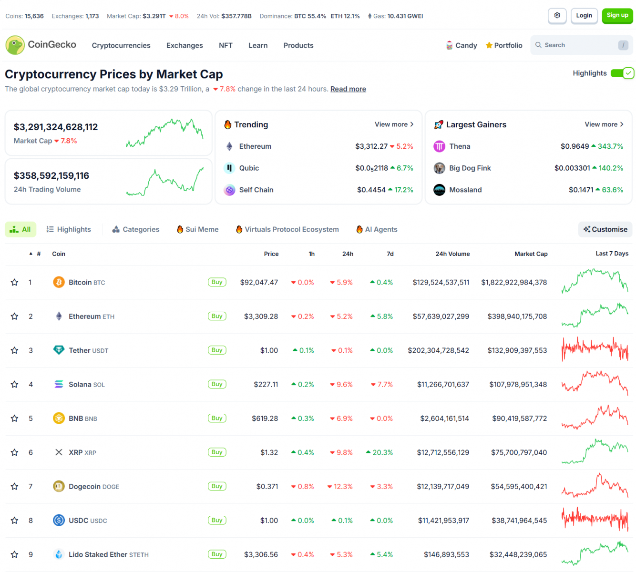636x572 pixels.
Task: Click the USDC coin icon
Action: (59, 521)
